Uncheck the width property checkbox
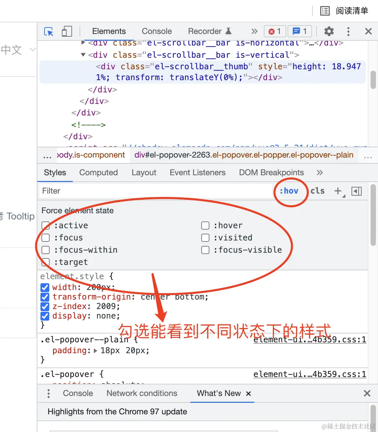The height and width of the screenshot is (432, 378). (x=45, y=288)
